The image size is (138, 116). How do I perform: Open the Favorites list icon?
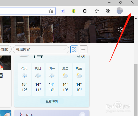[x=97, y=11]
